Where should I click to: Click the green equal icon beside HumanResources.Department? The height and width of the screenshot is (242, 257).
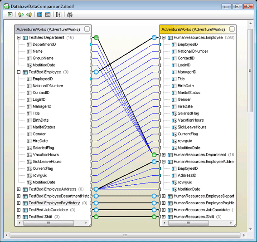coord(154,155)
